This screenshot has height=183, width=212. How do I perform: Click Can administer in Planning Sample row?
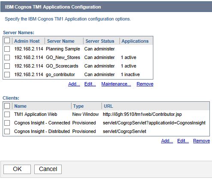[x=99, y=49]
